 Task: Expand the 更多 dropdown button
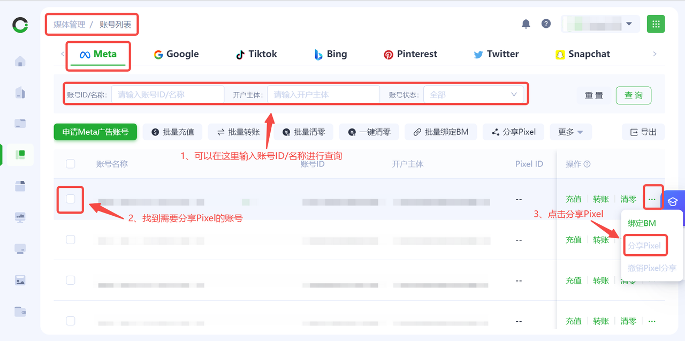pyautogui.click(x=570, y=132)
